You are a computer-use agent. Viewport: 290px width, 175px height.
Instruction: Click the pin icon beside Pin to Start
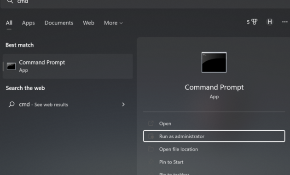[x=151, y=162]
